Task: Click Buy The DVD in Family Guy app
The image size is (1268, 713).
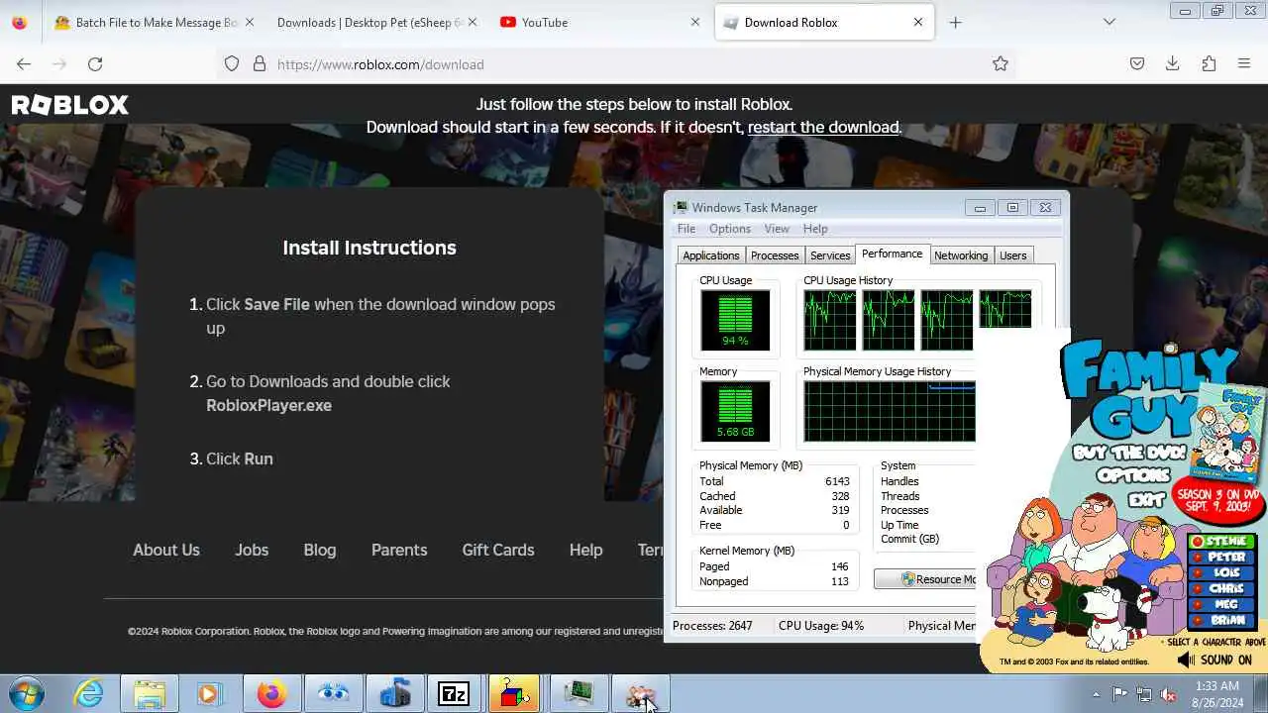Action: pyautogui.click(x=1129, y=454)
